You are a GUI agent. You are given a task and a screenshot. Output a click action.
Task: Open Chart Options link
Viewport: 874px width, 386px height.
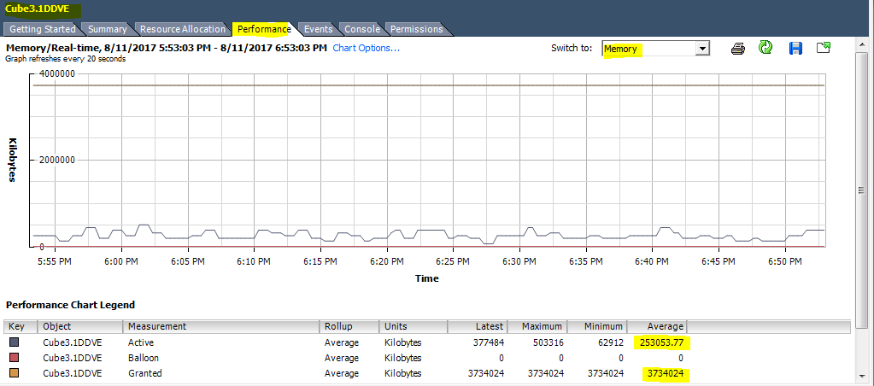click(x=366, y=48)
